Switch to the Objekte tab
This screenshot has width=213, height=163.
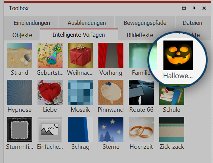tap(22, 35)
